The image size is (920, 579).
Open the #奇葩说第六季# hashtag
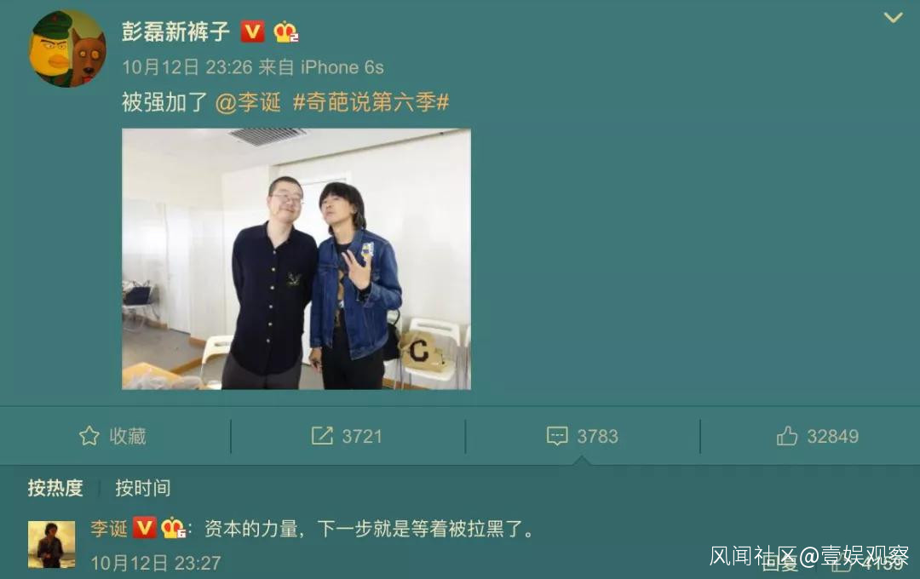(371, 103)
